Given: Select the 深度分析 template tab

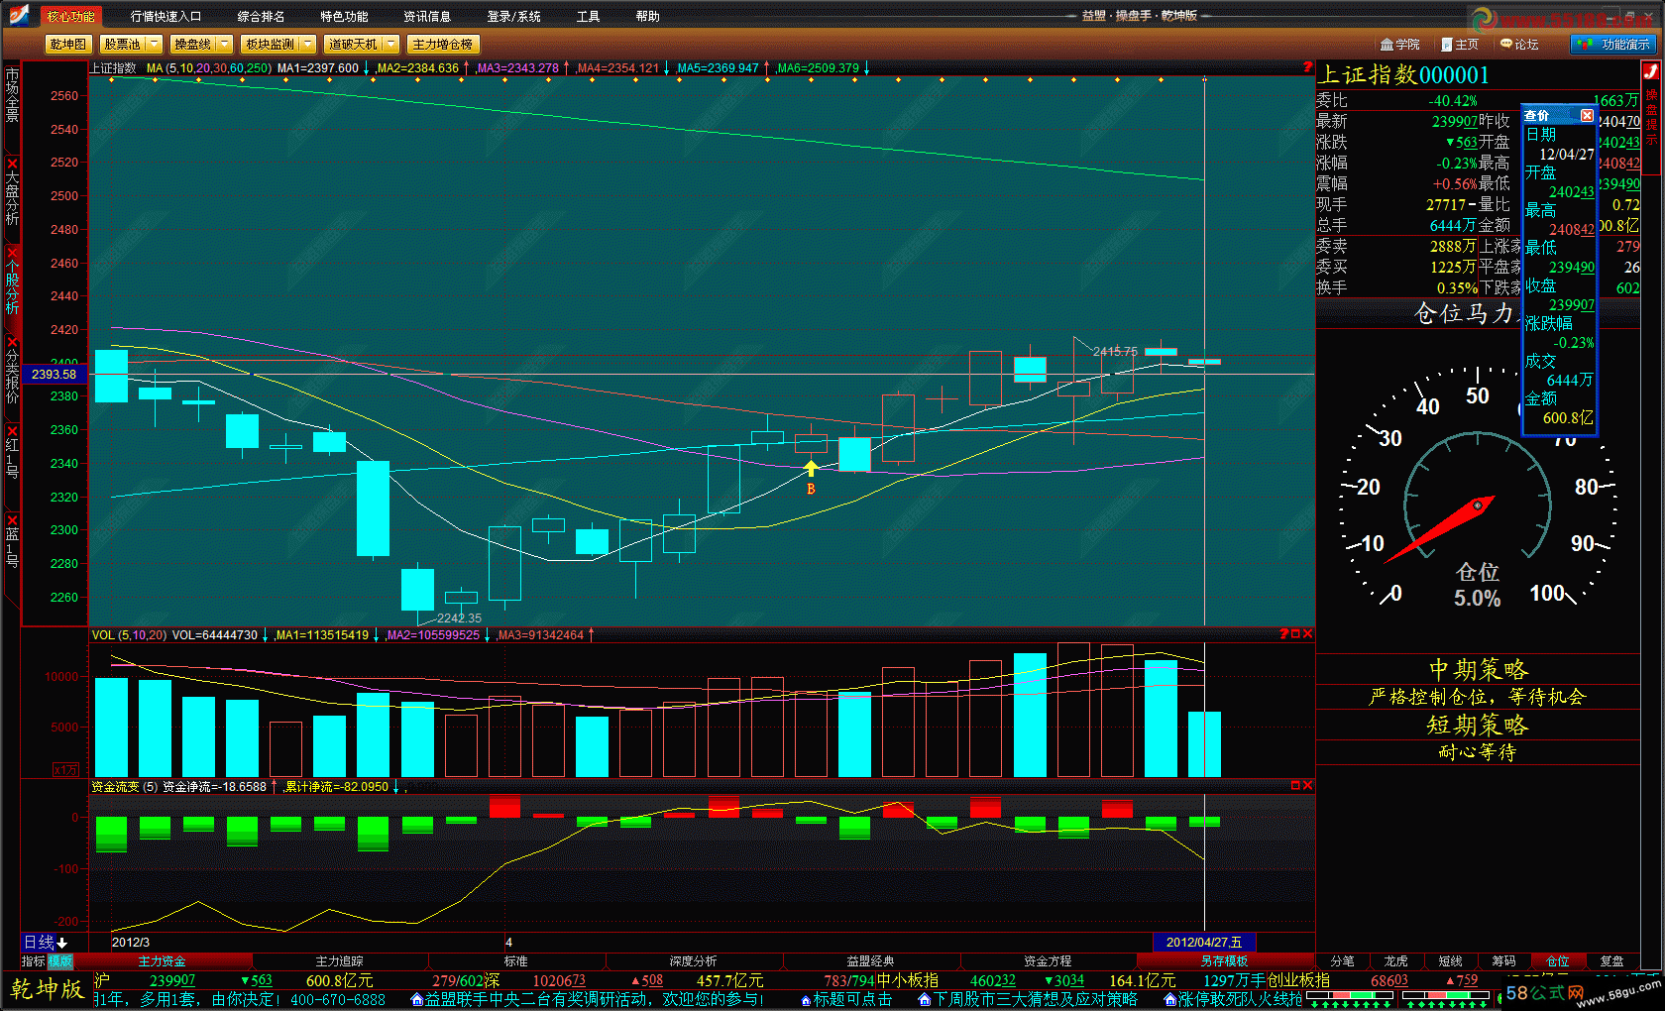Looking at the screenshot, I should [693, 960].
